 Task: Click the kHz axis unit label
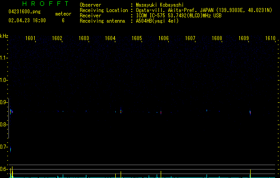(4, 36)
